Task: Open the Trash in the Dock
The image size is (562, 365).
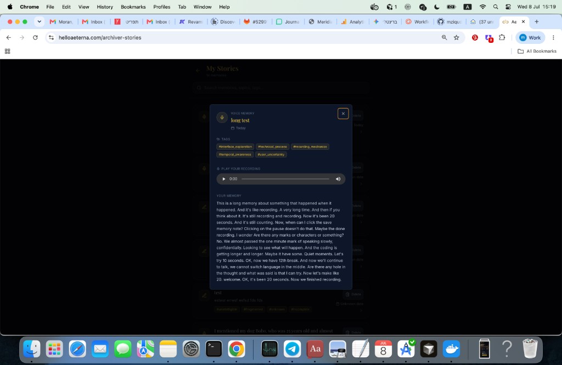Action: point(530,349)
